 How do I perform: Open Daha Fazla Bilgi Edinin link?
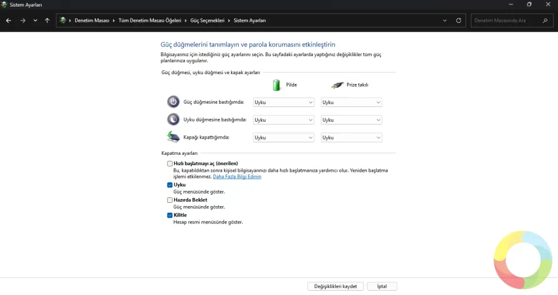[237, 177]
